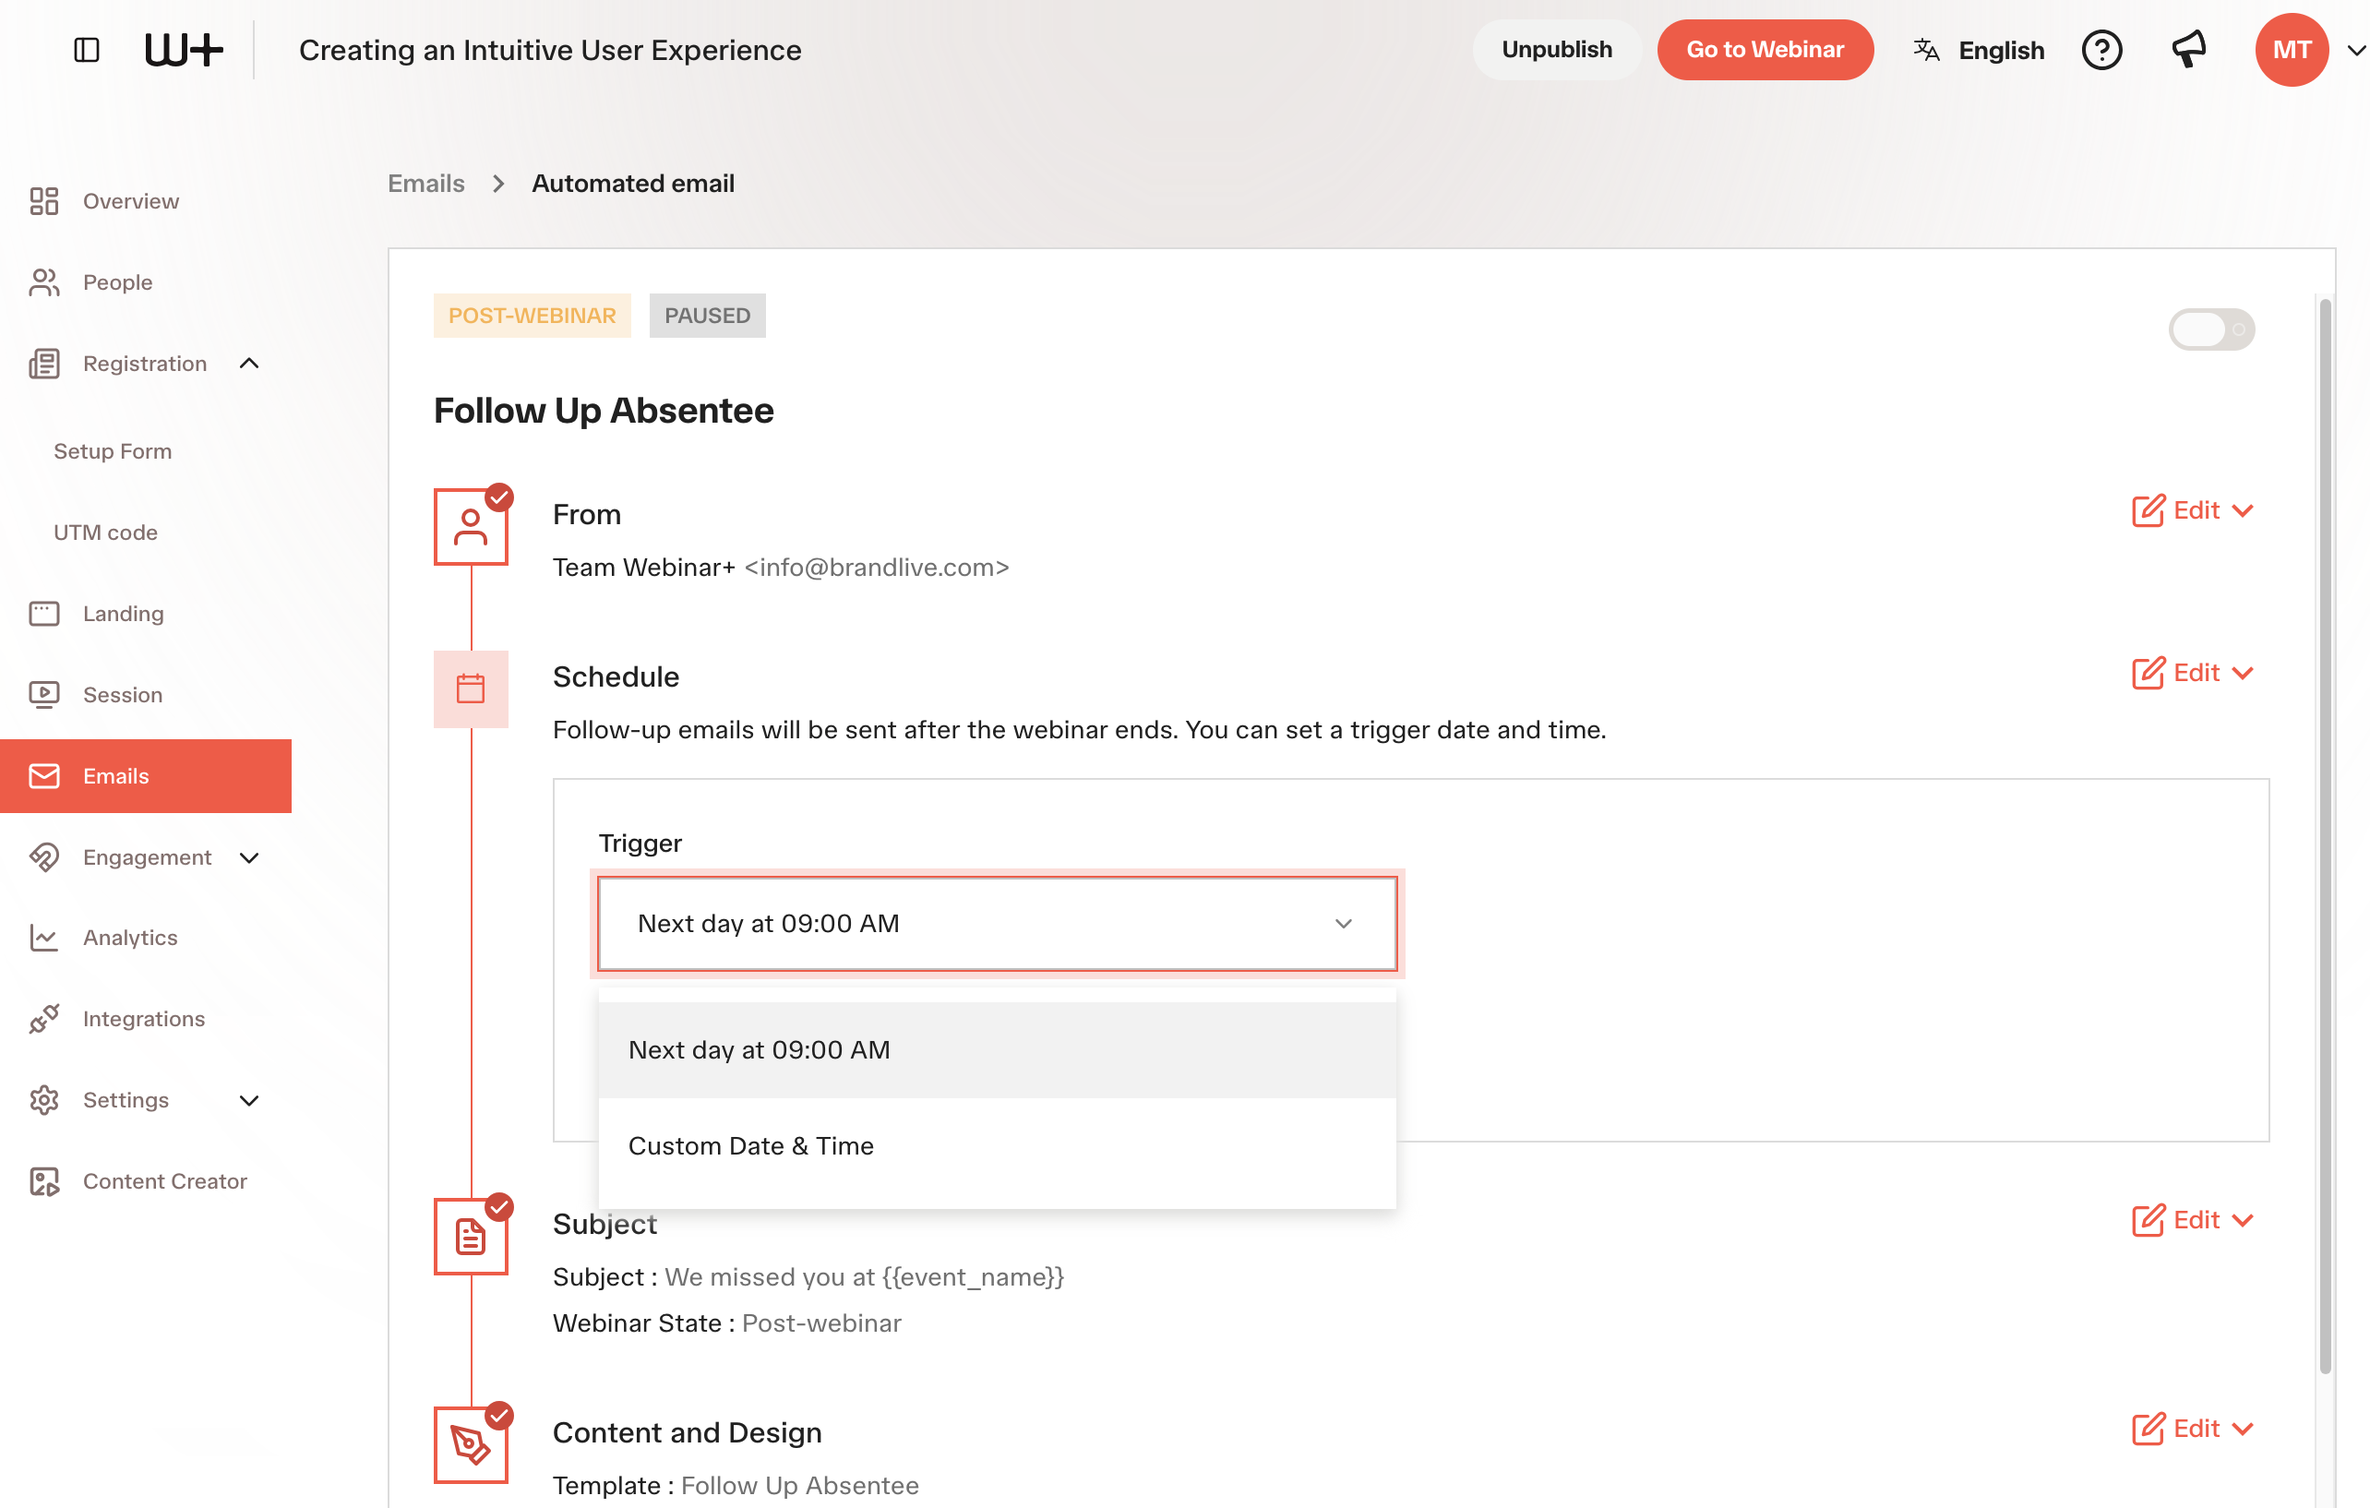Expand the Edit menu for From
This screenshot has height=1508, width=2370.
click(x=2192, y=511)
